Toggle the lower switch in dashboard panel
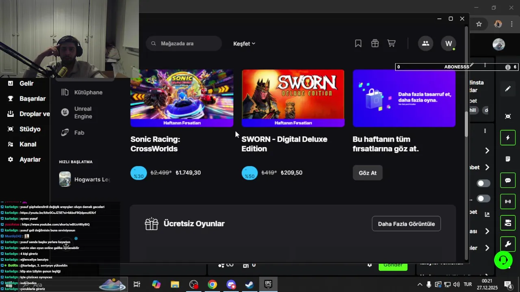Image resolution: width=520 pixels, height=292 pixels. coord(483,199)
